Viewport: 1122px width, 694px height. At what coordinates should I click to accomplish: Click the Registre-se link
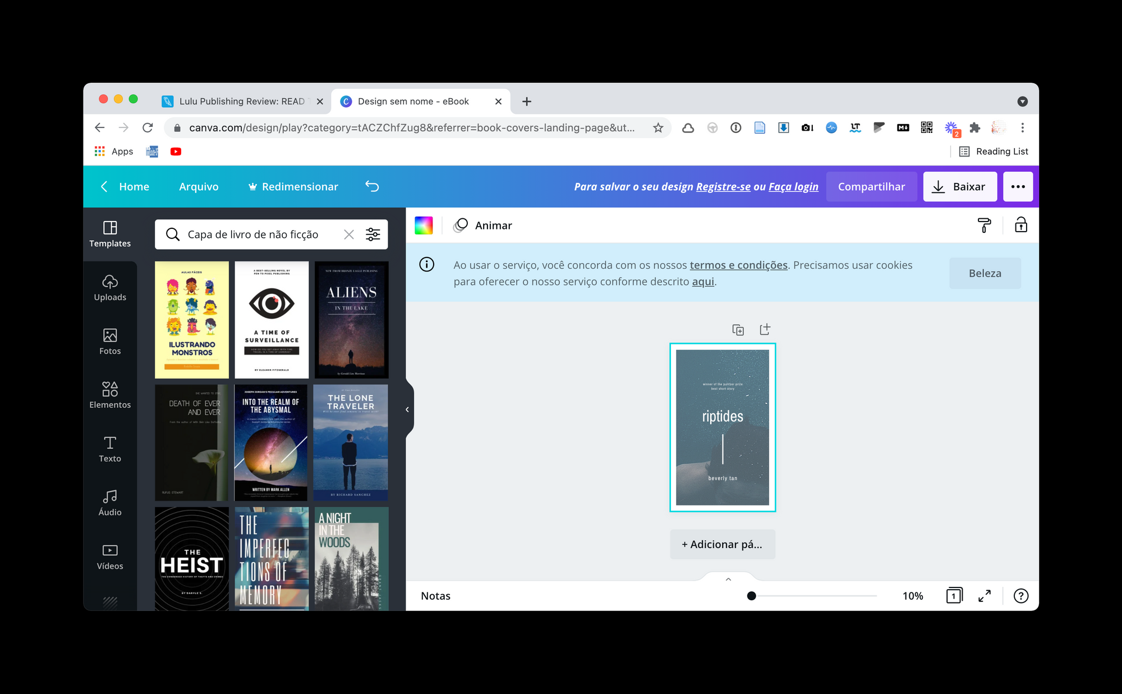coord(723,187)
